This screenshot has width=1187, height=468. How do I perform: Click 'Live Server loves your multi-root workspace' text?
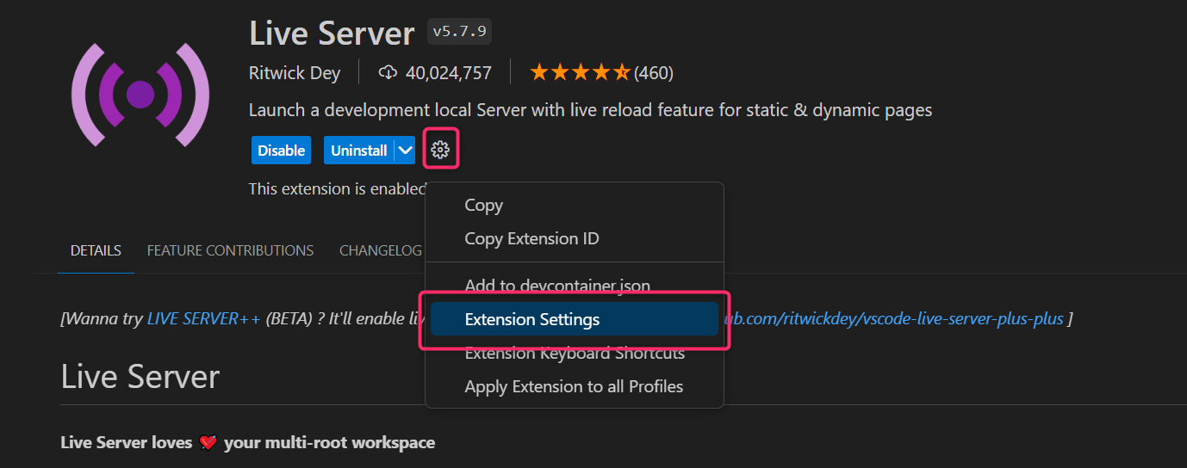click(248, 442)
